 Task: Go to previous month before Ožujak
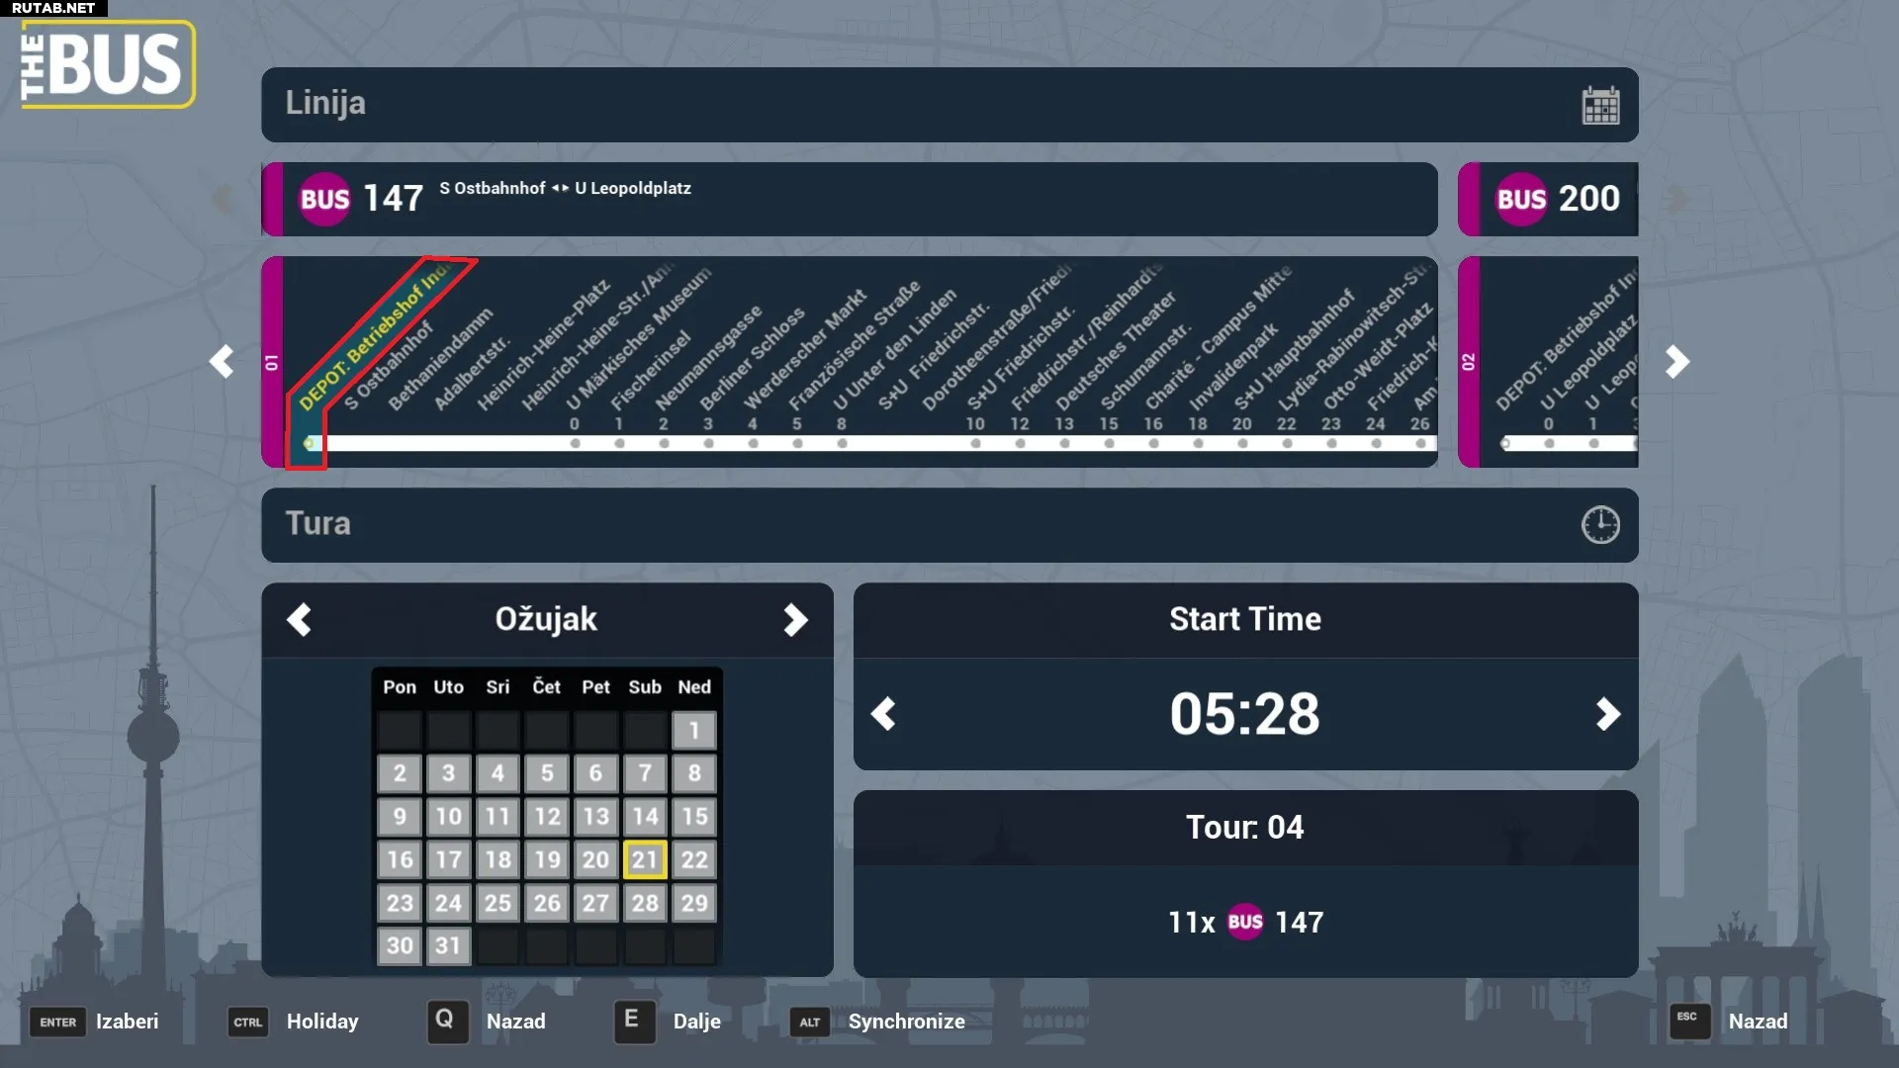299,620
